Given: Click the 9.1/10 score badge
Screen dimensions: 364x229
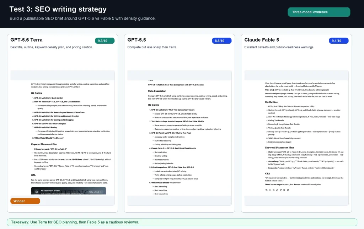Looking at the screenshot, I should click(x=338, y=41).
